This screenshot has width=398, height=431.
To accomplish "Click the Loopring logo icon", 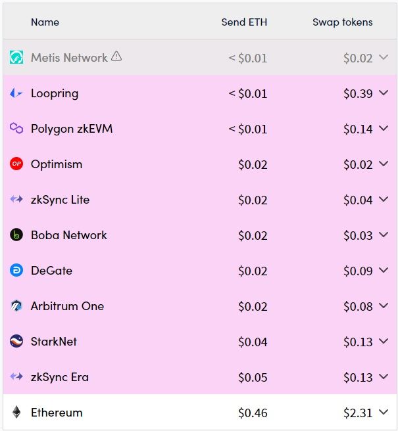I will pyautogui.click(x=16, y=93).
